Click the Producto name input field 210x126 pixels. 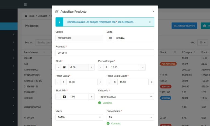click(105, 53)
